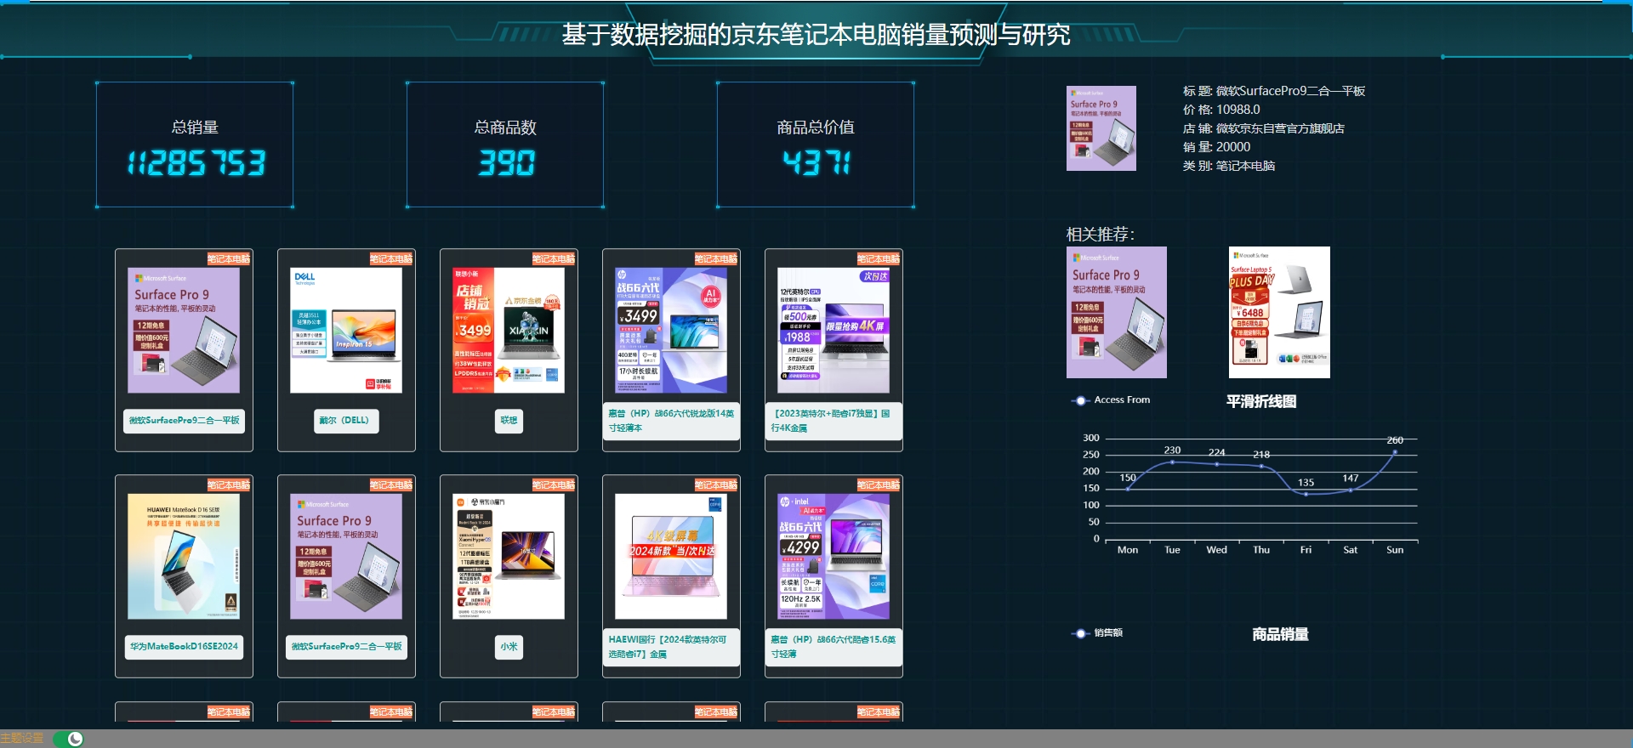Open the Dell Inspiron 15 product image

(346, 331)
